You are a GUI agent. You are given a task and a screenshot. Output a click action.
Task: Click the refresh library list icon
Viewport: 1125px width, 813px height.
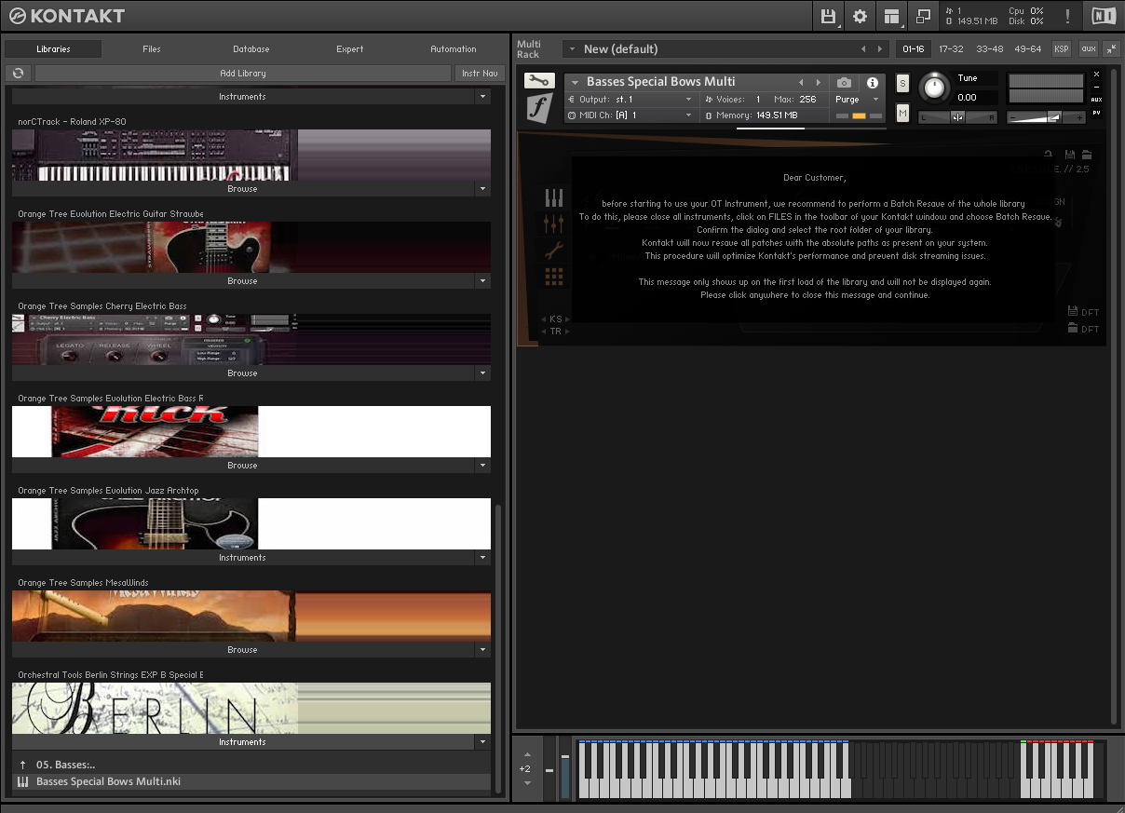tap(18, 73)
